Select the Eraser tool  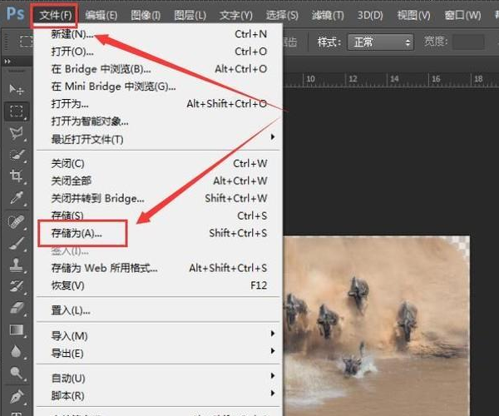point(17,308)
